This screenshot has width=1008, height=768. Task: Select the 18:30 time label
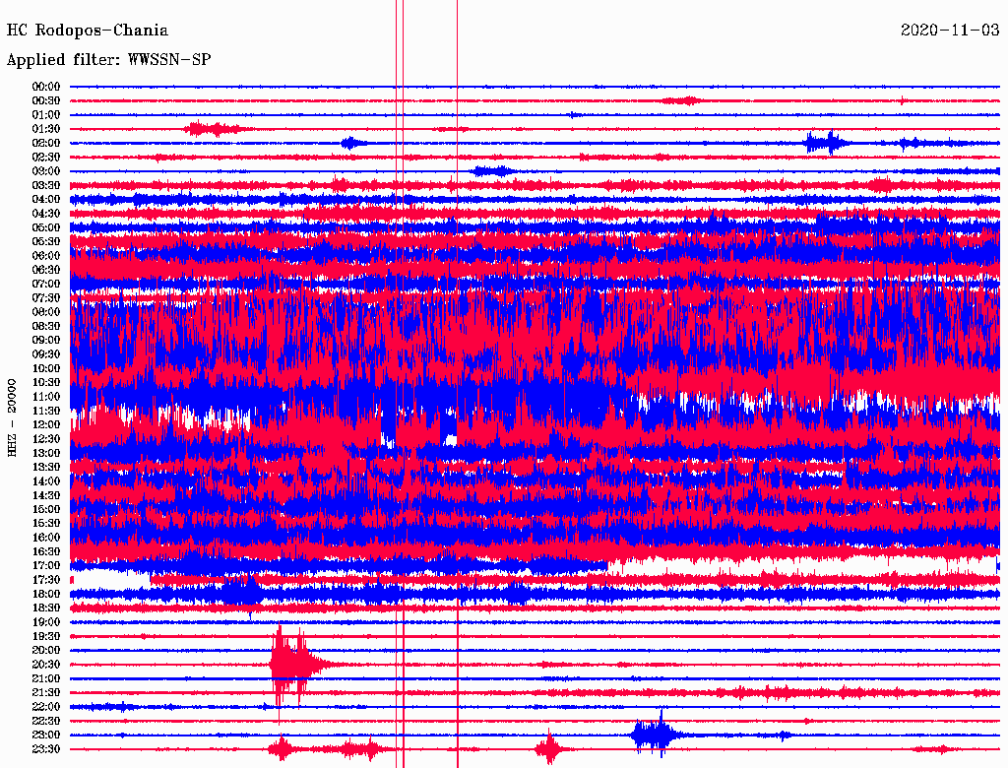point(46,608)
